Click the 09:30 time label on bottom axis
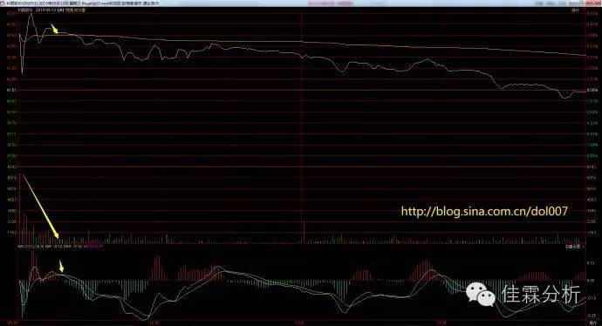The width and height of the screenshot is (602, 326). (13, 323)
